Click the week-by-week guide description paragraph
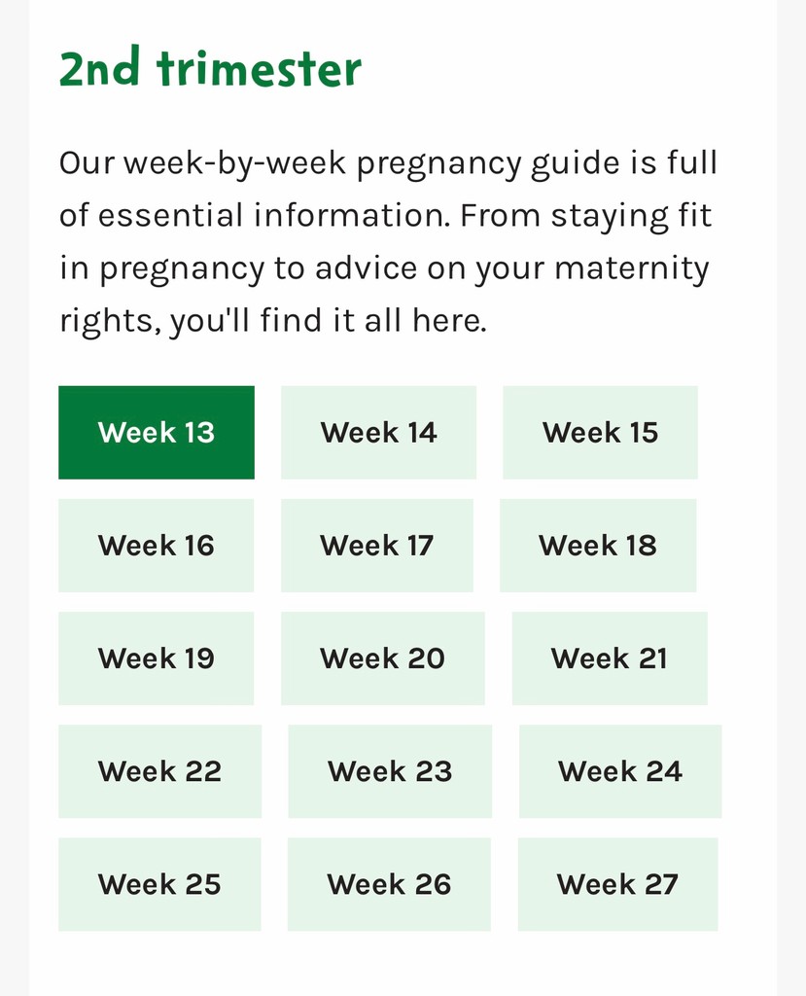The image size is (806, 996). click(x=389, y=242)
